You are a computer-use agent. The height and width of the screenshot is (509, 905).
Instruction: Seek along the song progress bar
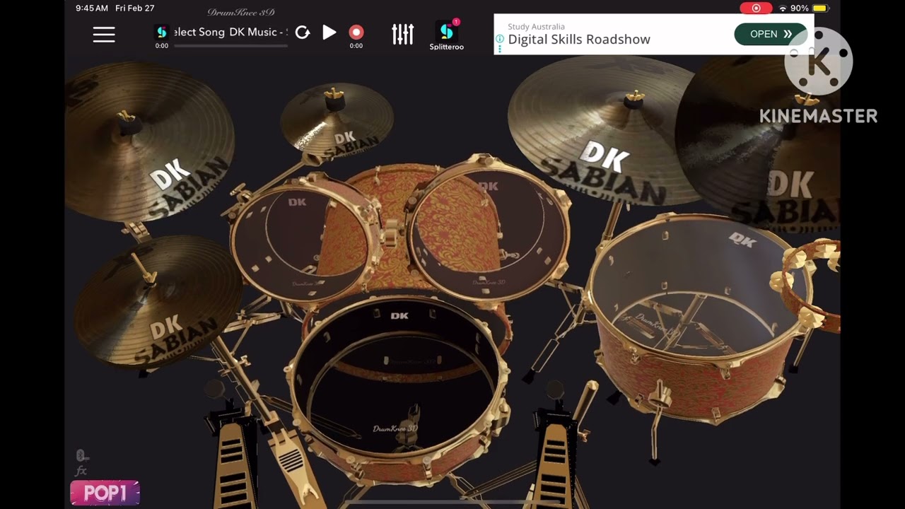[230, 46]
